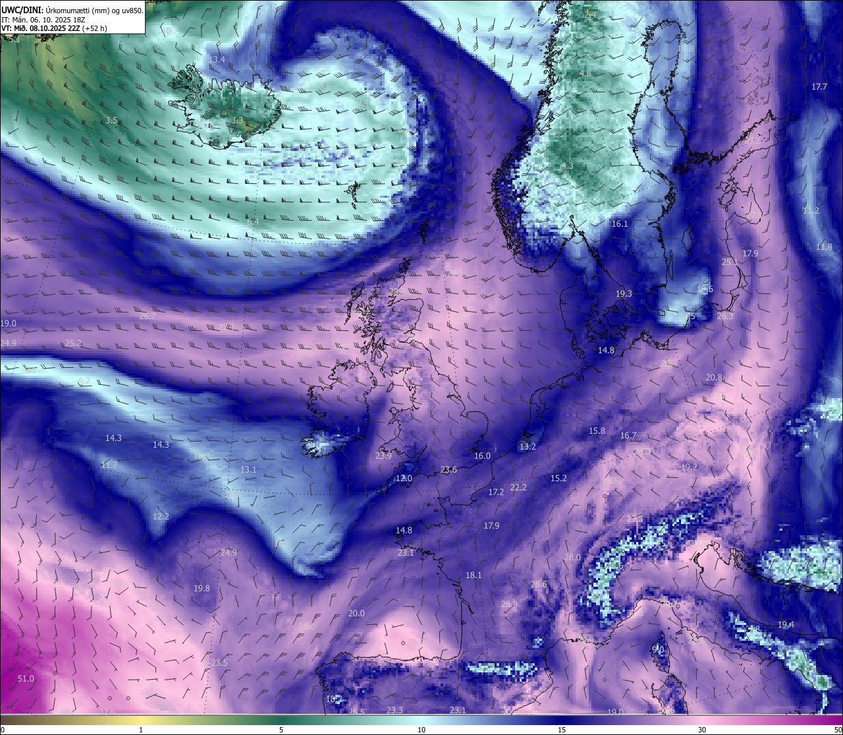The image size is (843, 735).
Task: Click the 12.0 value near Brittany
Action: tap(404, 479)
